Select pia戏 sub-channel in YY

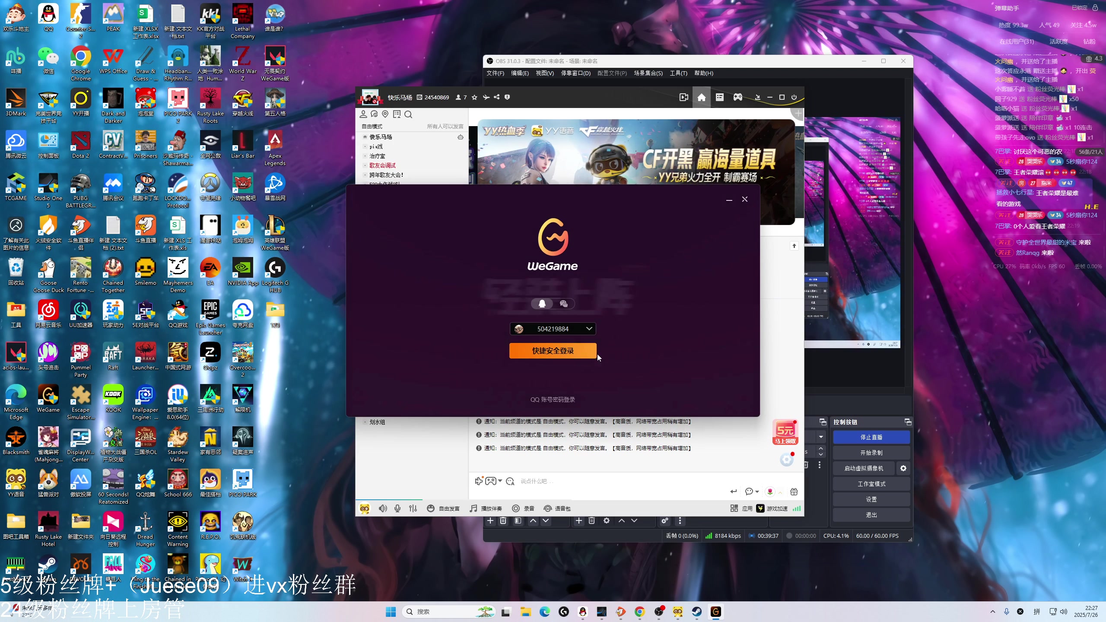pyautogui.click(x=376, y=146)
